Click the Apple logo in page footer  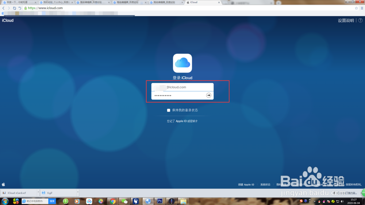4,184
